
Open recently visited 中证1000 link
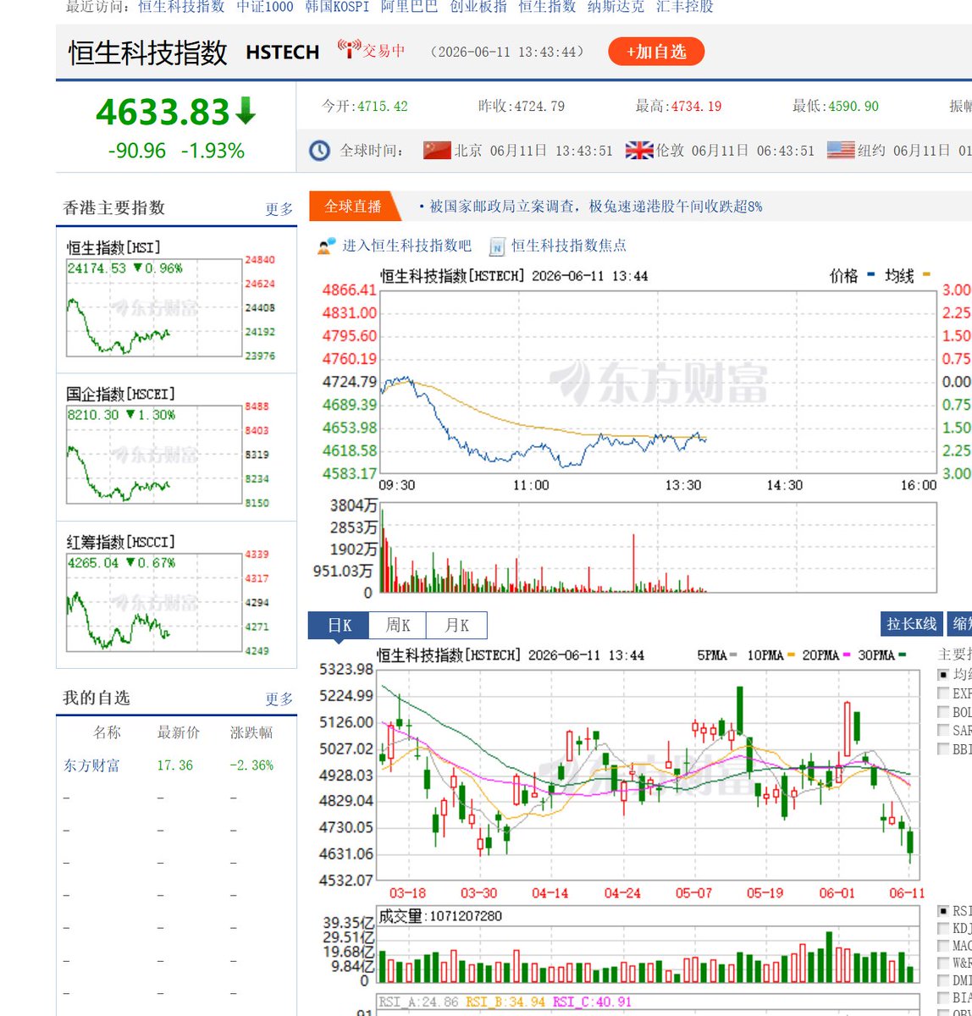tap(265, 7)
